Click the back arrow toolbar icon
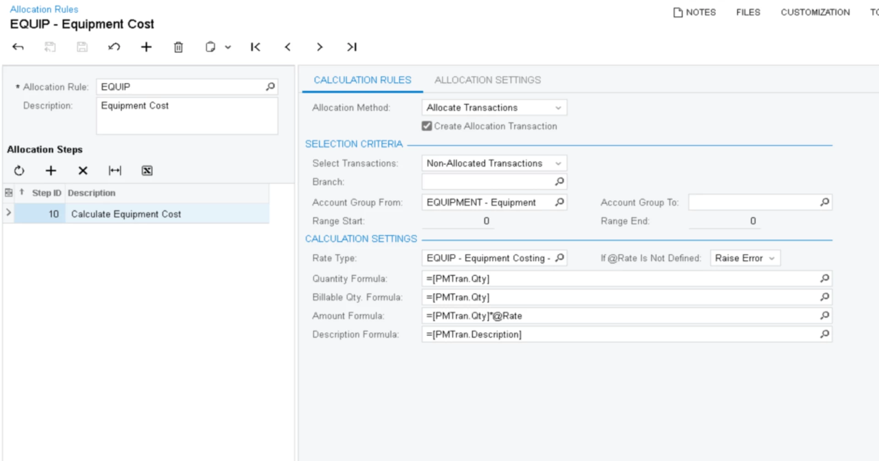The image size is (879, 461). click(x=18, y=47)
